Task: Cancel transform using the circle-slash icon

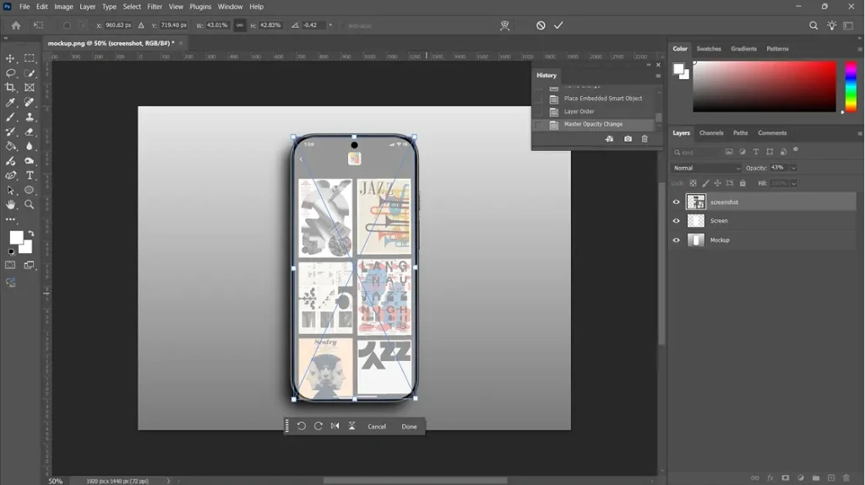Action: pyautogui.click(x=541, y=25)
